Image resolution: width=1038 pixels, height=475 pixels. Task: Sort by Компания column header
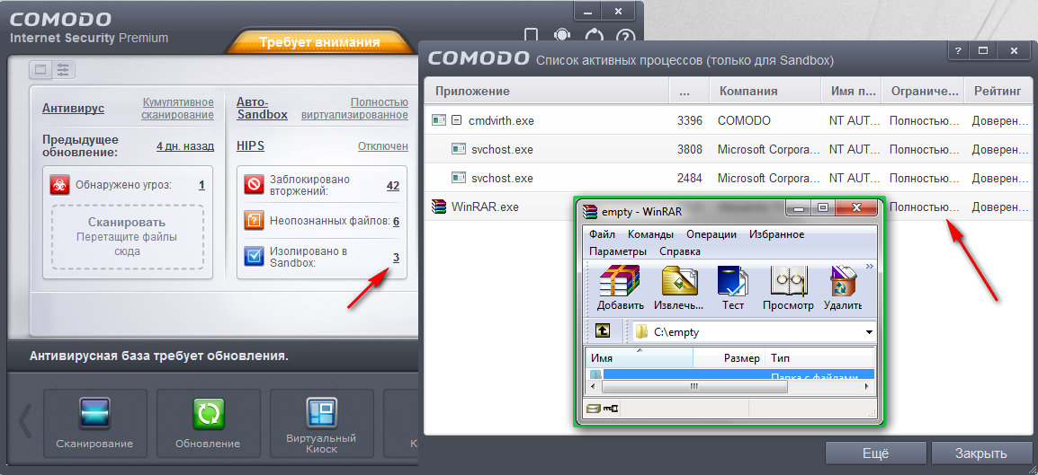(x=765, y=92)
